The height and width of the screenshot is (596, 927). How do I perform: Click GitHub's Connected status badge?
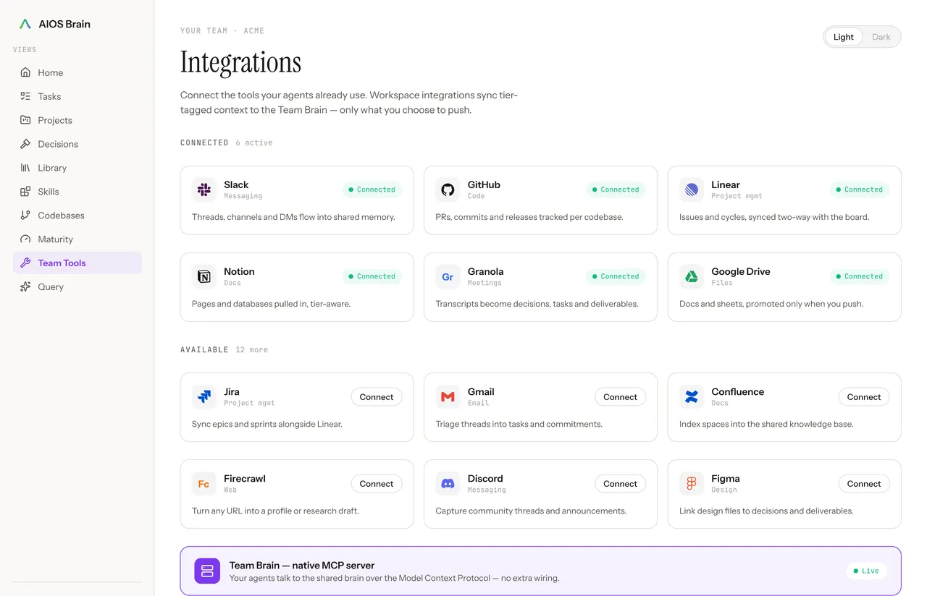(x=616, y=190)
